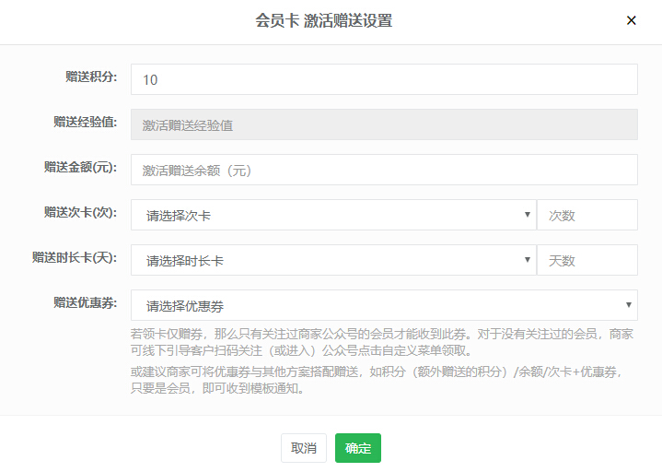Close the 会员卡 激活赠送设置 dialog
This screenshot has width=662, height=472.
point(632,20)
